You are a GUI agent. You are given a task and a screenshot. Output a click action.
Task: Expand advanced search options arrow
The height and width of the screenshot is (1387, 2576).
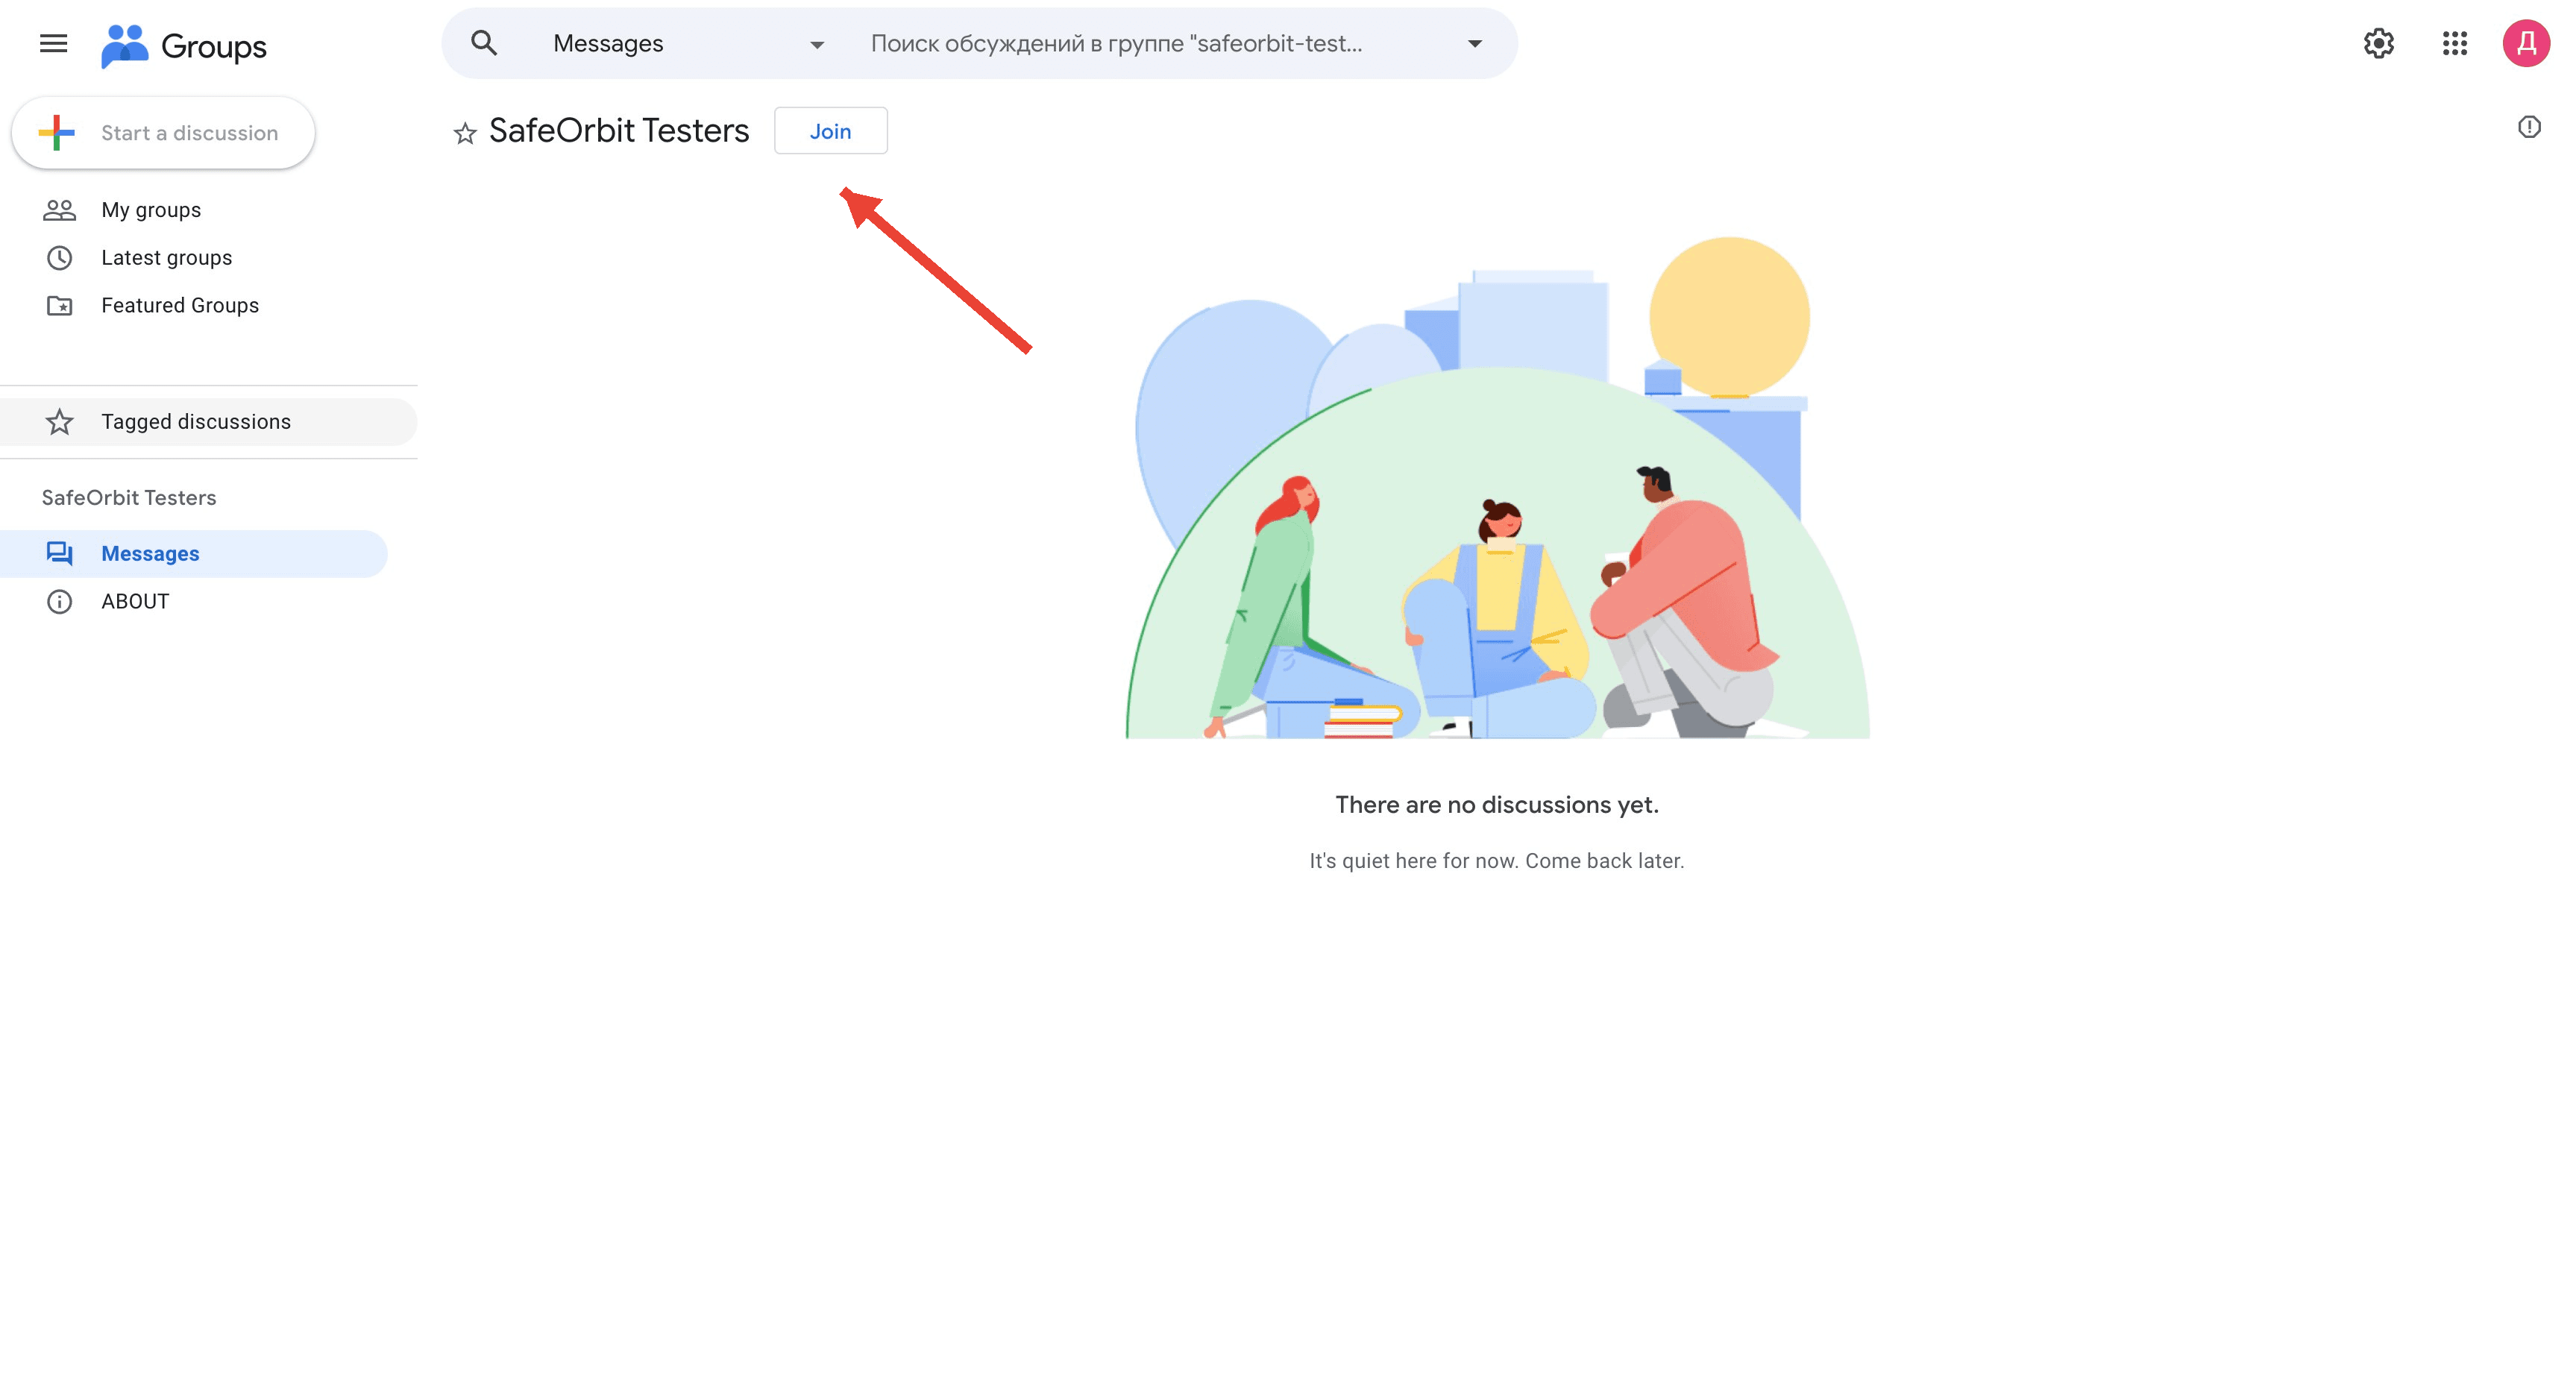click(x=1474, y=44)
